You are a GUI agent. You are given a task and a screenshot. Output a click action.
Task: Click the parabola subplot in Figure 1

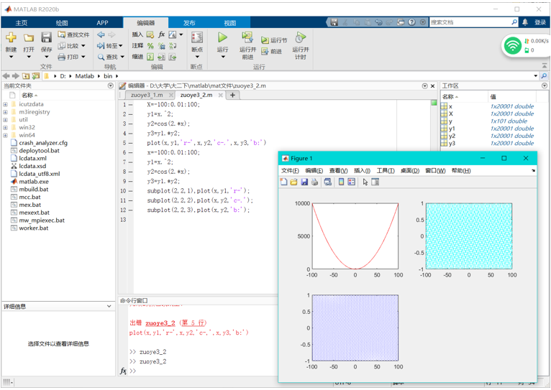pos(355,236)
